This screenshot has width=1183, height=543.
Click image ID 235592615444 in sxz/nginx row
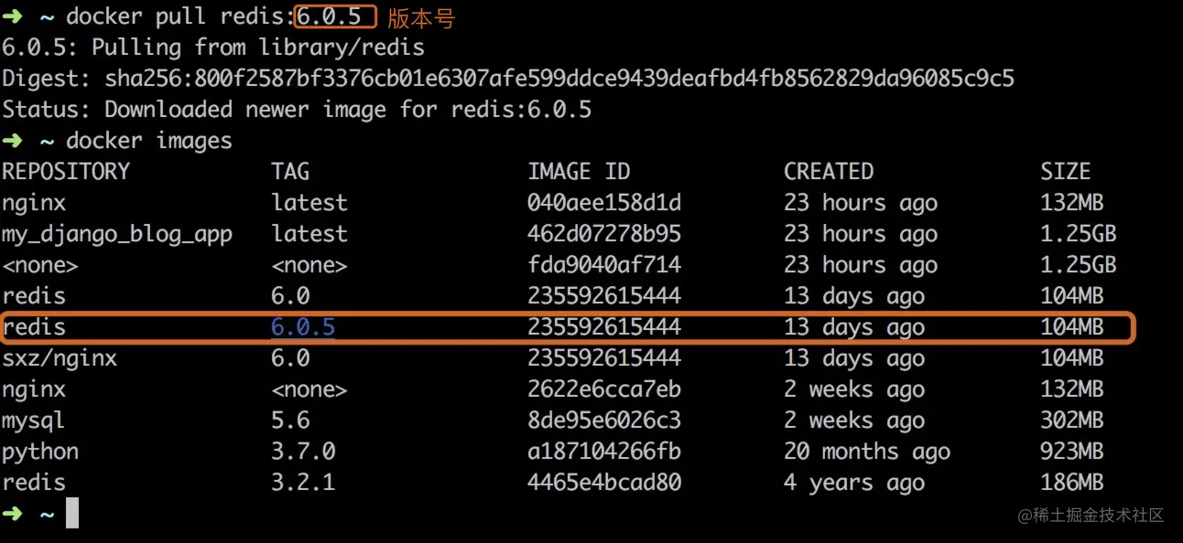click(604, 358)
